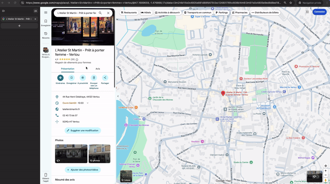330x184 pixels.
Task: Click the red L'Atelier St Martin pin
Action: (223, 93)
